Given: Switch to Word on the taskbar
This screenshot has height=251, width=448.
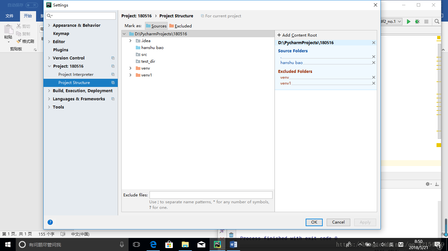Looking at the screenshot, I should click(234, 244).
